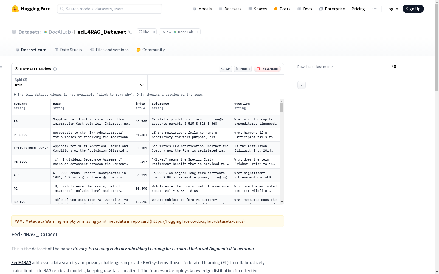Go to Datasets in the top navigation
Image resolution: width=439 pixels, height=274 pixels.
[x=230, y=9]
